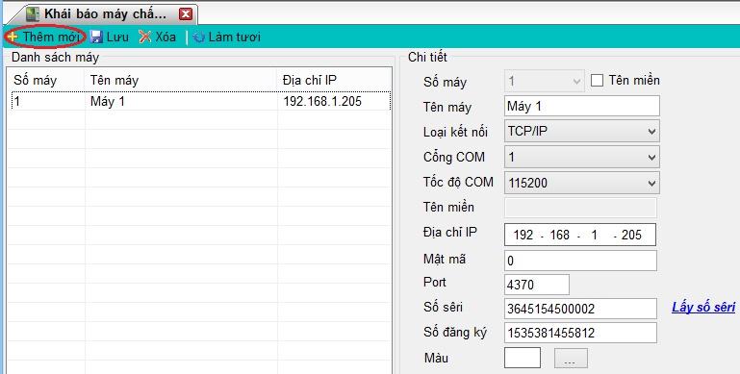
Task: Click the Tên máy column header
Action: (x=181, y=80)
